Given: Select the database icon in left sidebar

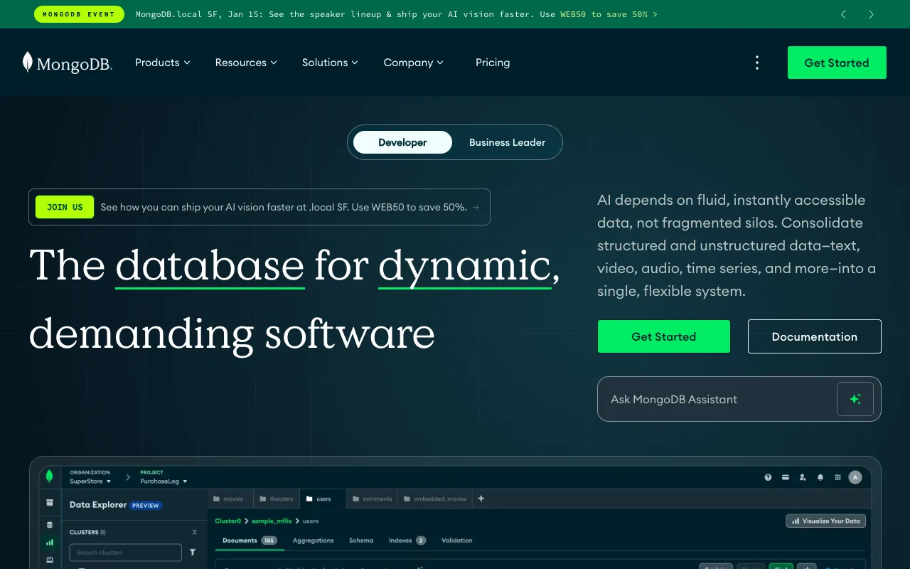Looking at the screenshot, I should (x=50, y=523).
